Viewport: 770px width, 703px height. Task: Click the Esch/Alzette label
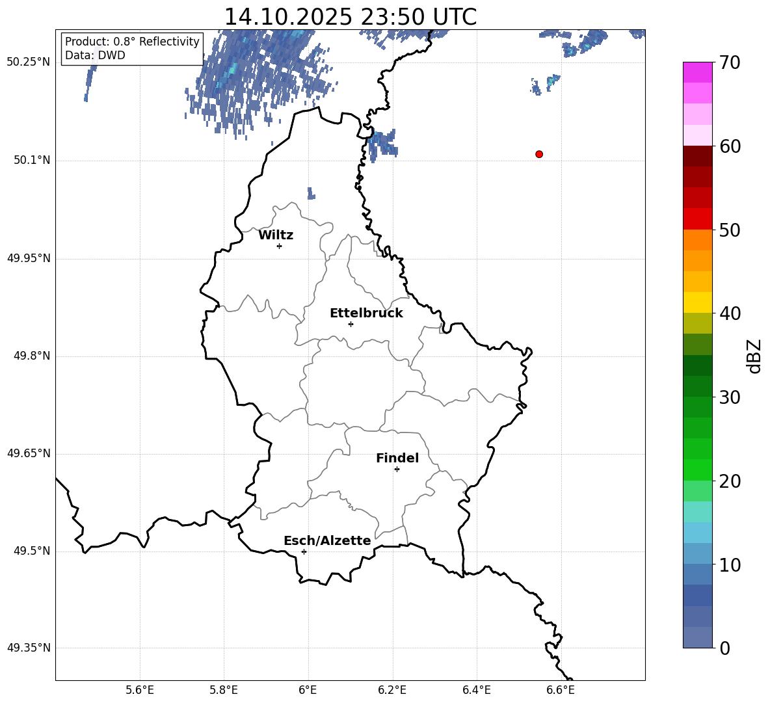pos(327,540)
